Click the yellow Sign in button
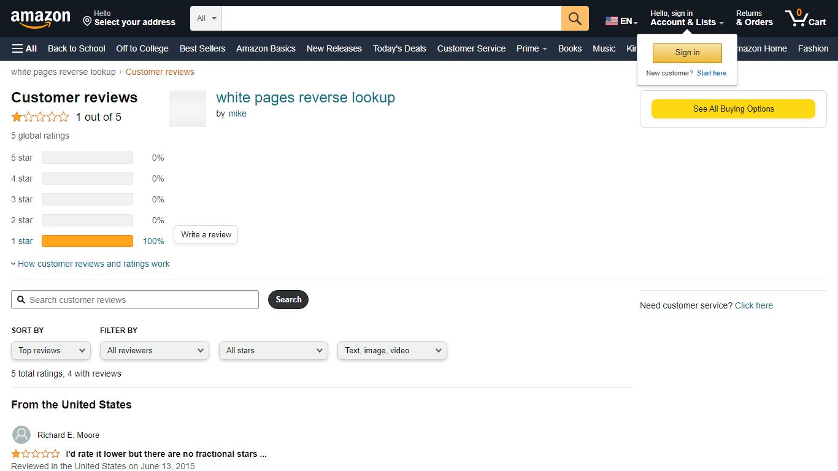This screenshot has height=471, width=838. click(687, 53)
